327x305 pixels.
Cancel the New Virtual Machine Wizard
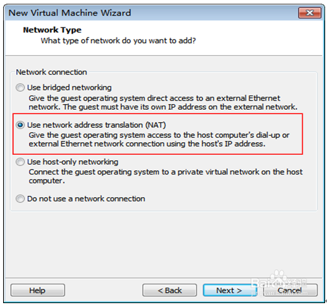click(x=290, y=290)
